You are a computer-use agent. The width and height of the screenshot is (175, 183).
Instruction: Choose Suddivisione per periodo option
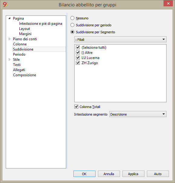pyautogui.click(x=72, y=25)
